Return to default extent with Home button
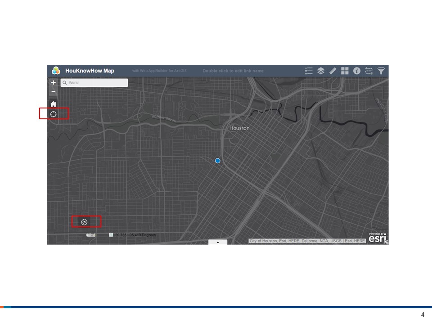The height and width of the screenshot is (324, 432). [x=54, y=104]
